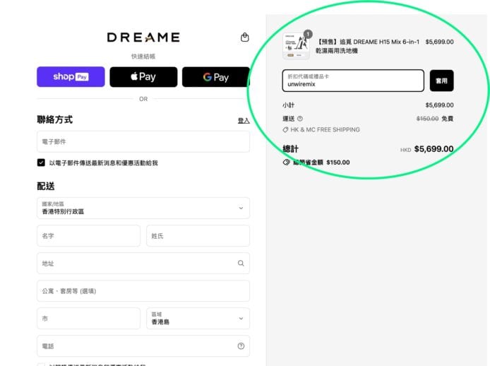Pay with Shop Pay button
Viewport: 490px width, 366px height.
(71, 77)
